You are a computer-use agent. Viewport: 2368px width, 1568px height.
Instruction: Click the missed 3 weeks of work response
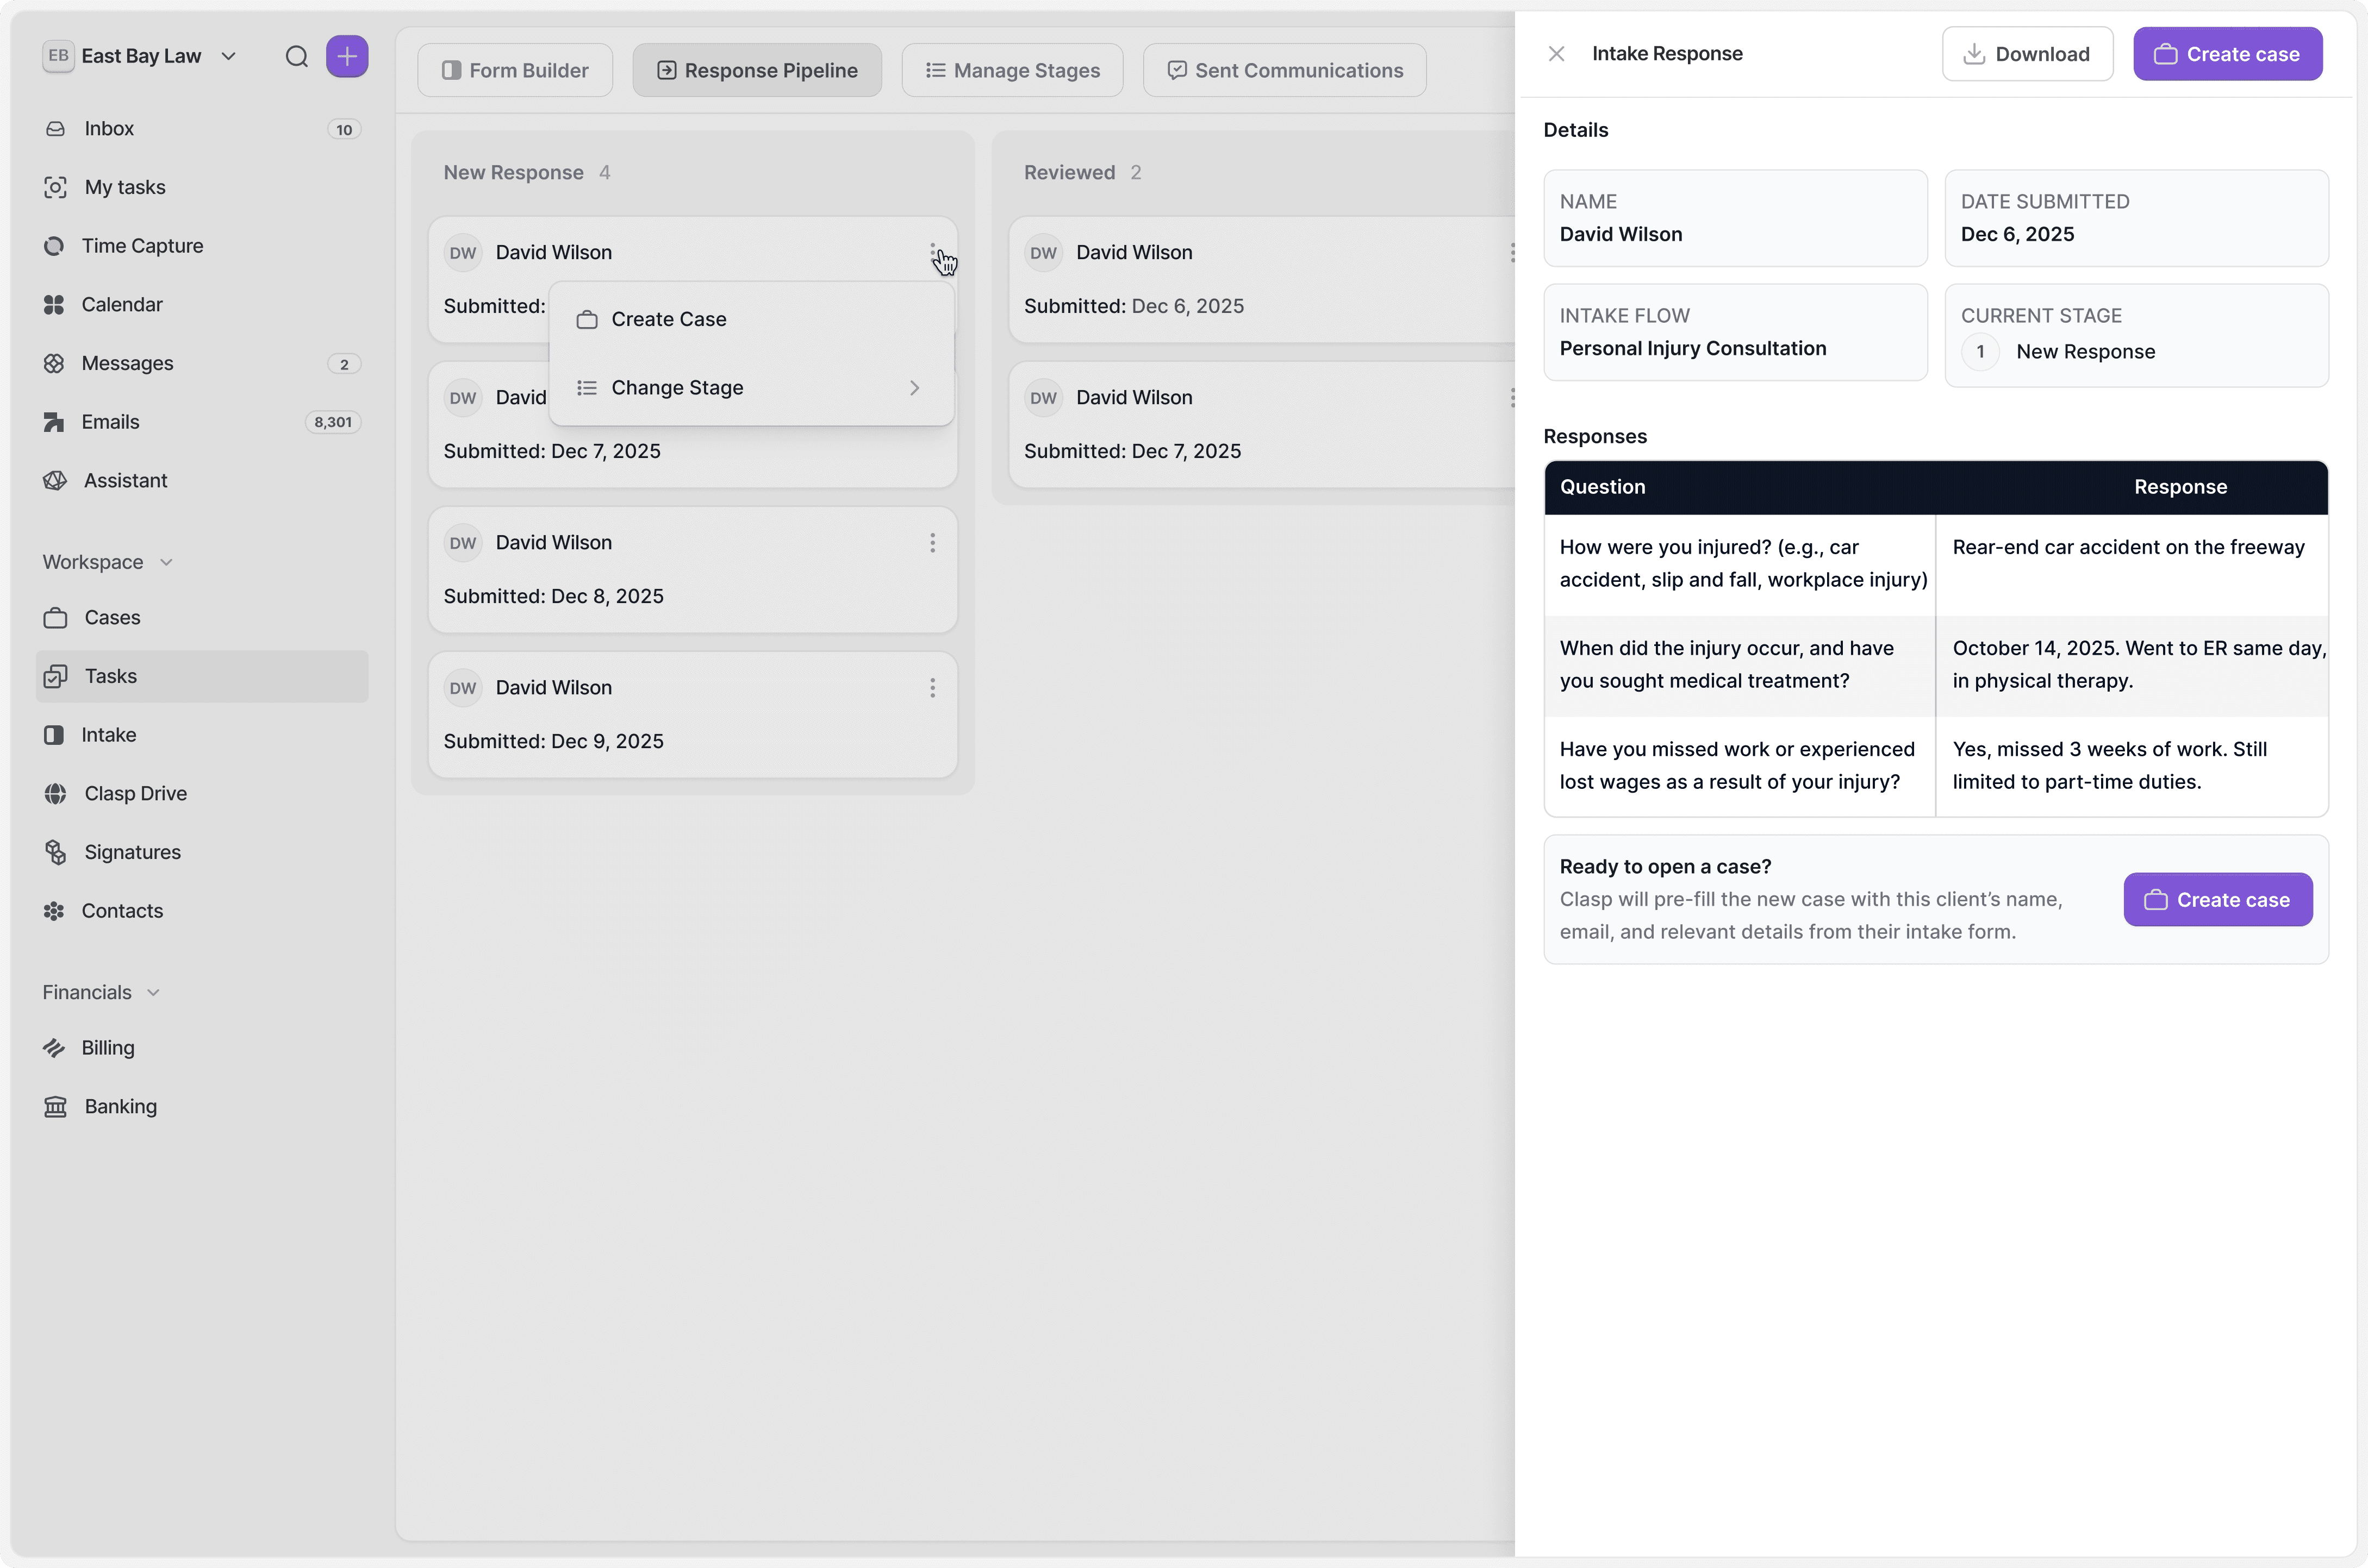click(x=2131, y=766)
